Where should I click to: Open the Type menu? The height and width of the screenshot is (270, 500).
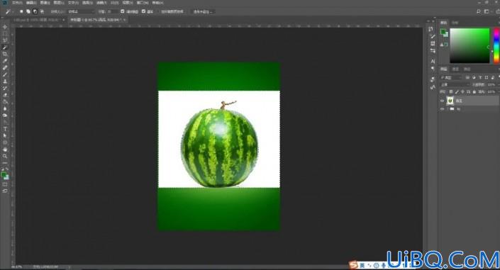click(x=73, y=3)
